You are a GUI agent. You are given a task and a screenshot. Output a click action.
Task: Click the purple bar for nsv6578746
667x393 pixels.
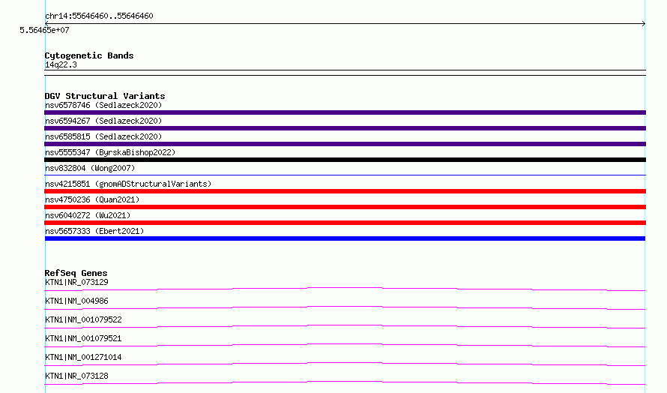coord(345,112)
